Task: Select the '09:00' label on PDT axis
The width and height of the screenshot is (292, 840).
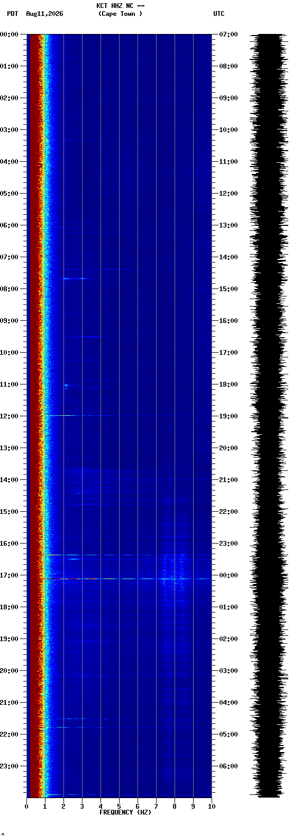Action: click(9, 321)
